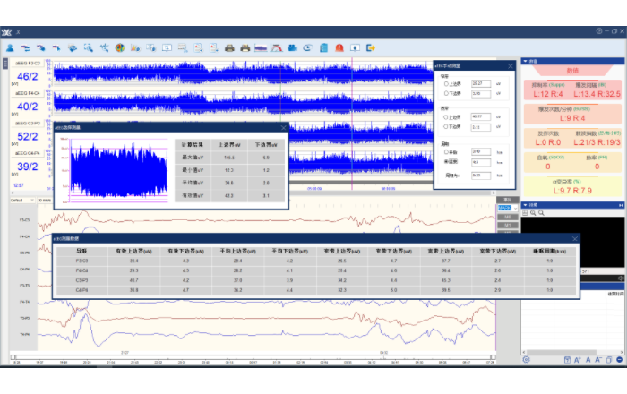Open the MARK event type dropdown
Screen dimensions: 627x394
[x=508, y=208]
